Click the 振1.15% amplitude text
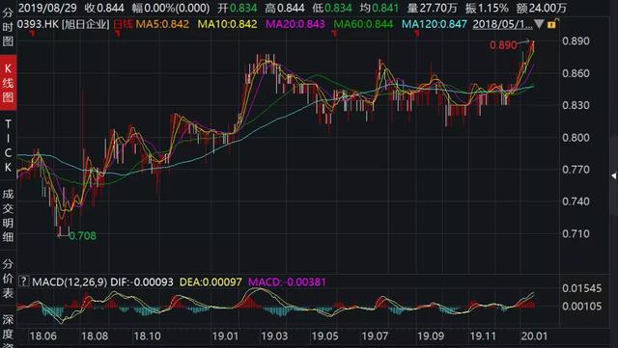Image resolution: width=618 pixels, height=348 pixels. (487, 8)
